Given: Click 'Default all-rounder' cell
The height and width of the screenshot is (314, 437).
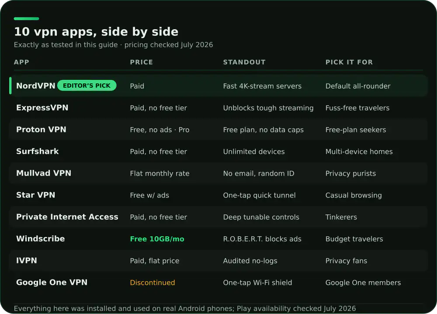Looking at the screenshot, I should point(358,86).
